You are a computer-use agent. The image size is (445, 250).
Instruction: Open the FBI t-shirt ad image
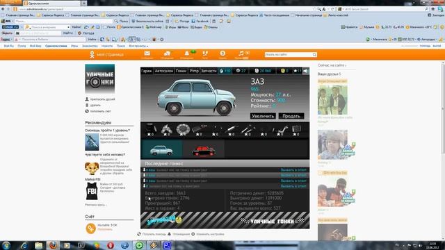pyautogui.click(x=92, y=191)
